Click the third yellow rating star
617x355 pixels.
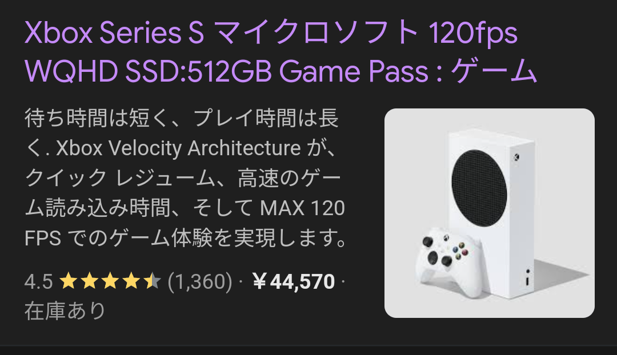pos(110,281)
